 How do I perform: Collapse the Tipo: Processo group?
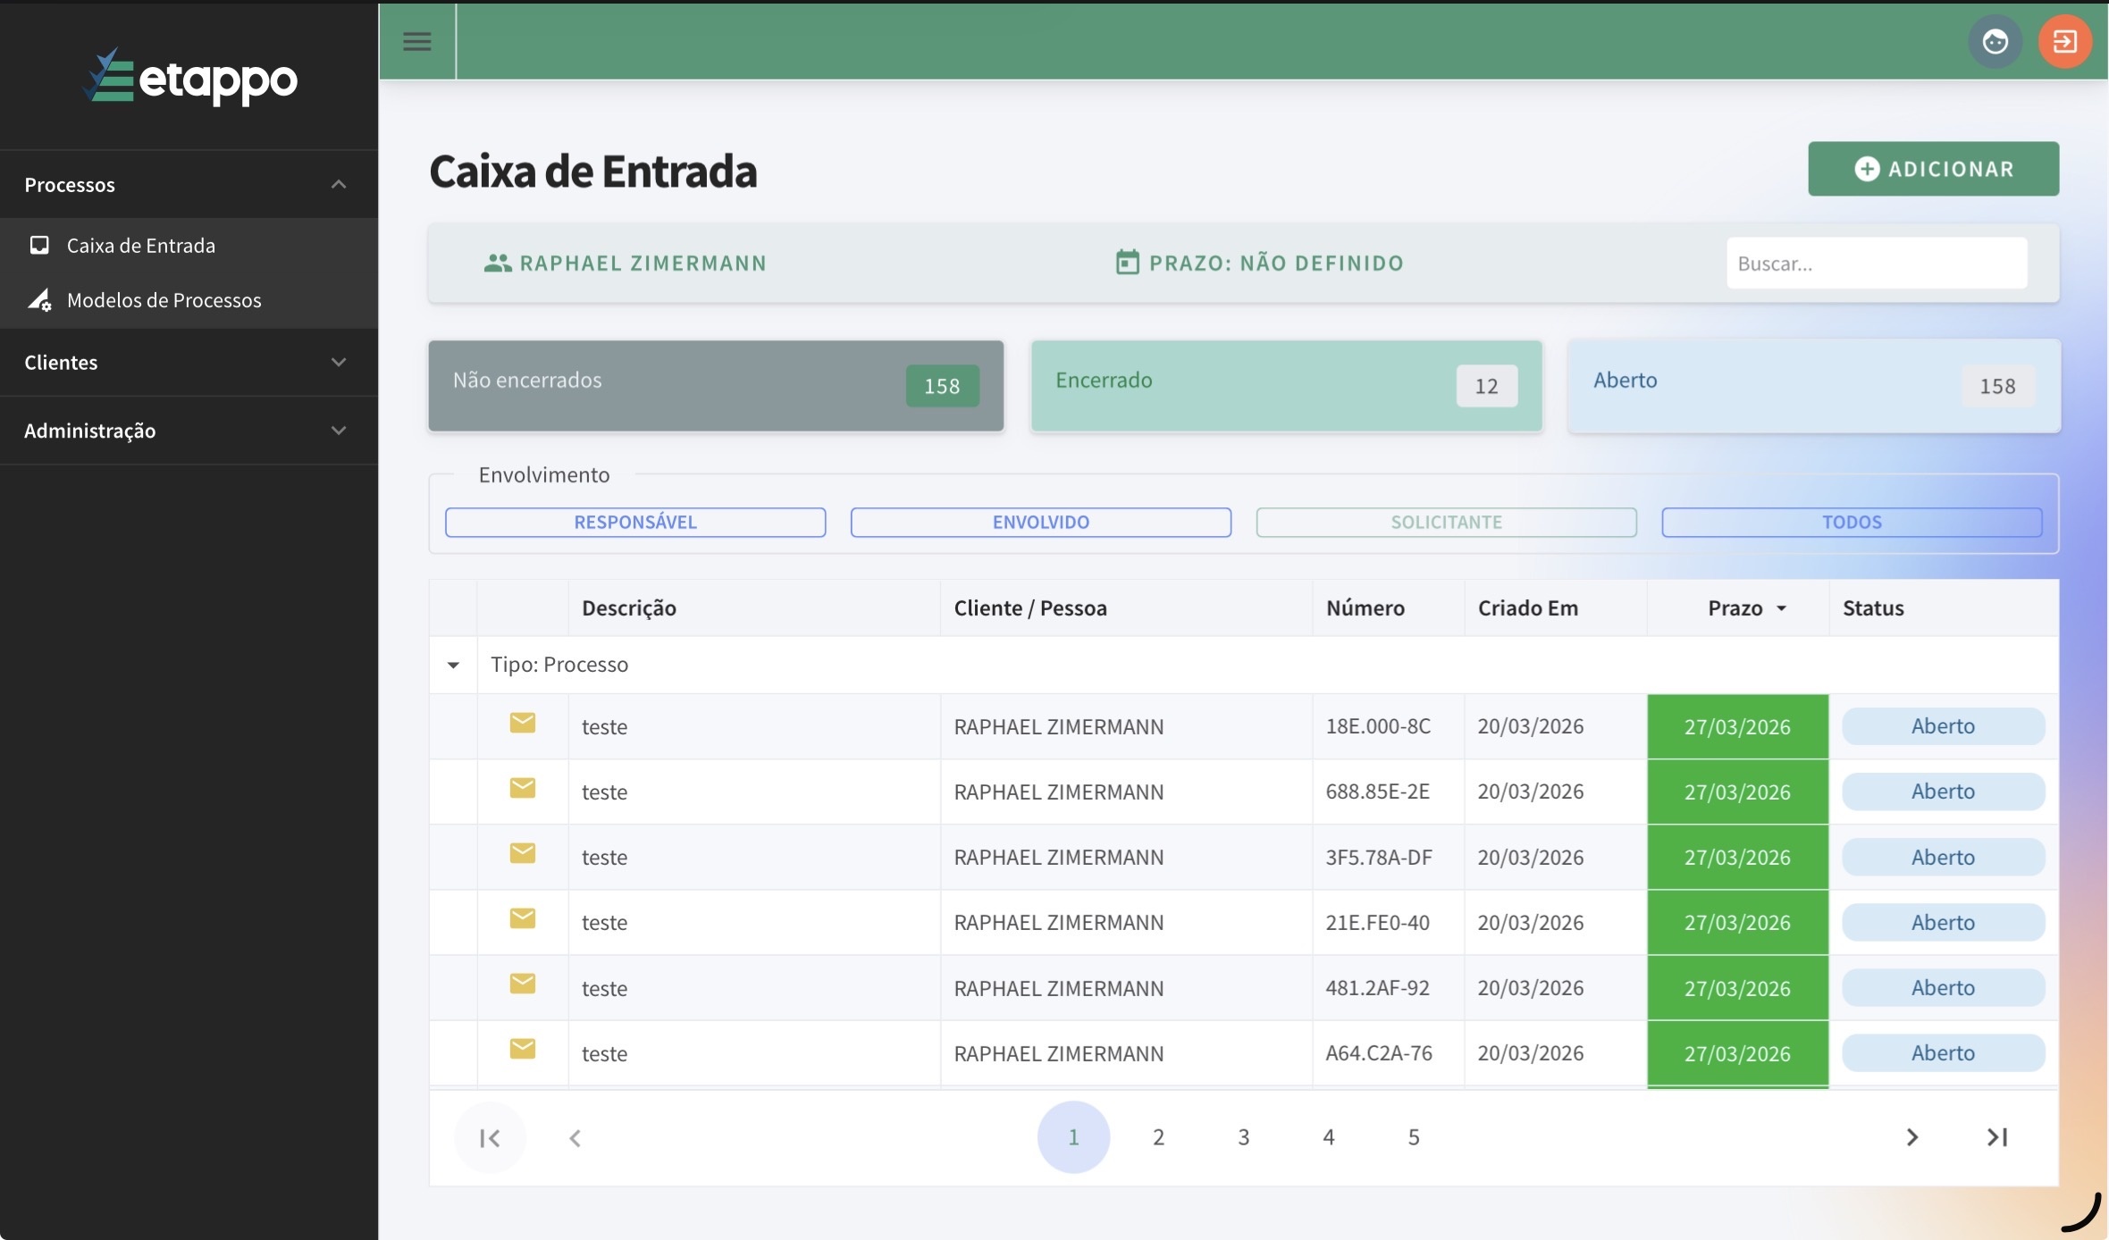coord(453,665)
